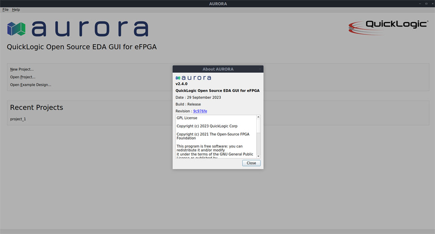
Task: Click the About AURORA dialog close X
Action: click(260, 69)
